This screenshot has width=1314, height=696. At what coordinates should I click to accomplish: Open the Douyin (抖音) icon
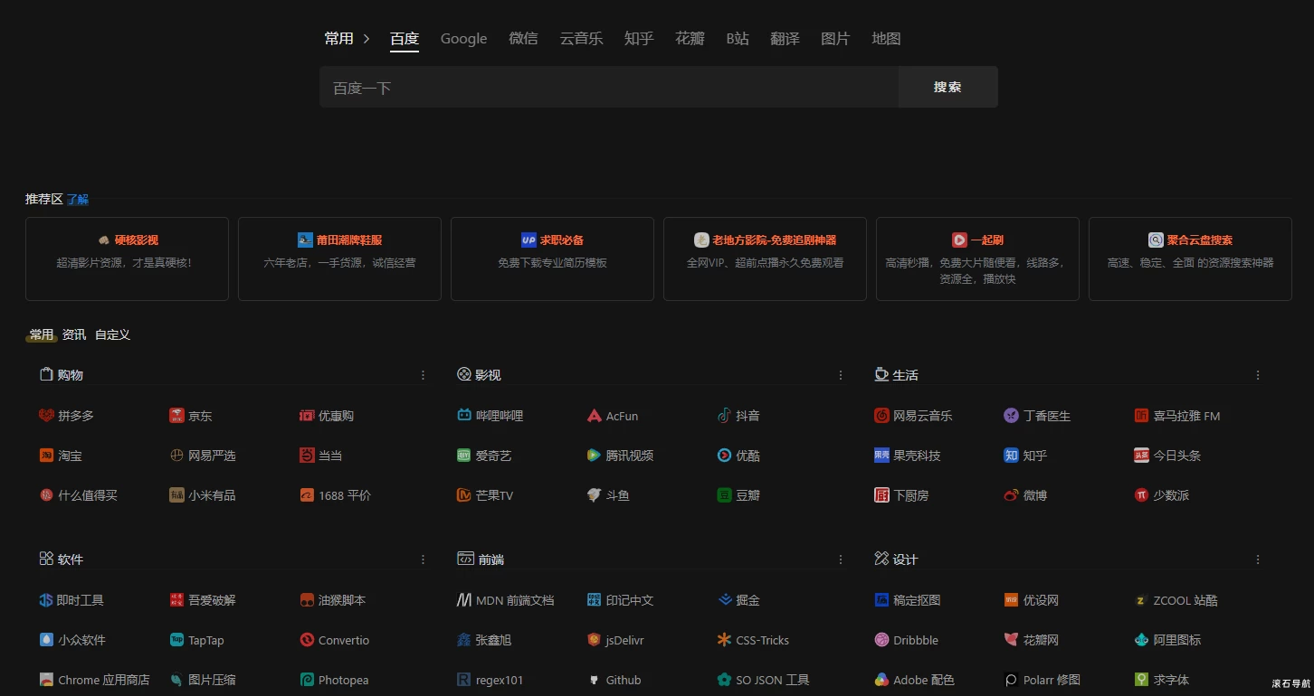point(724,416)
